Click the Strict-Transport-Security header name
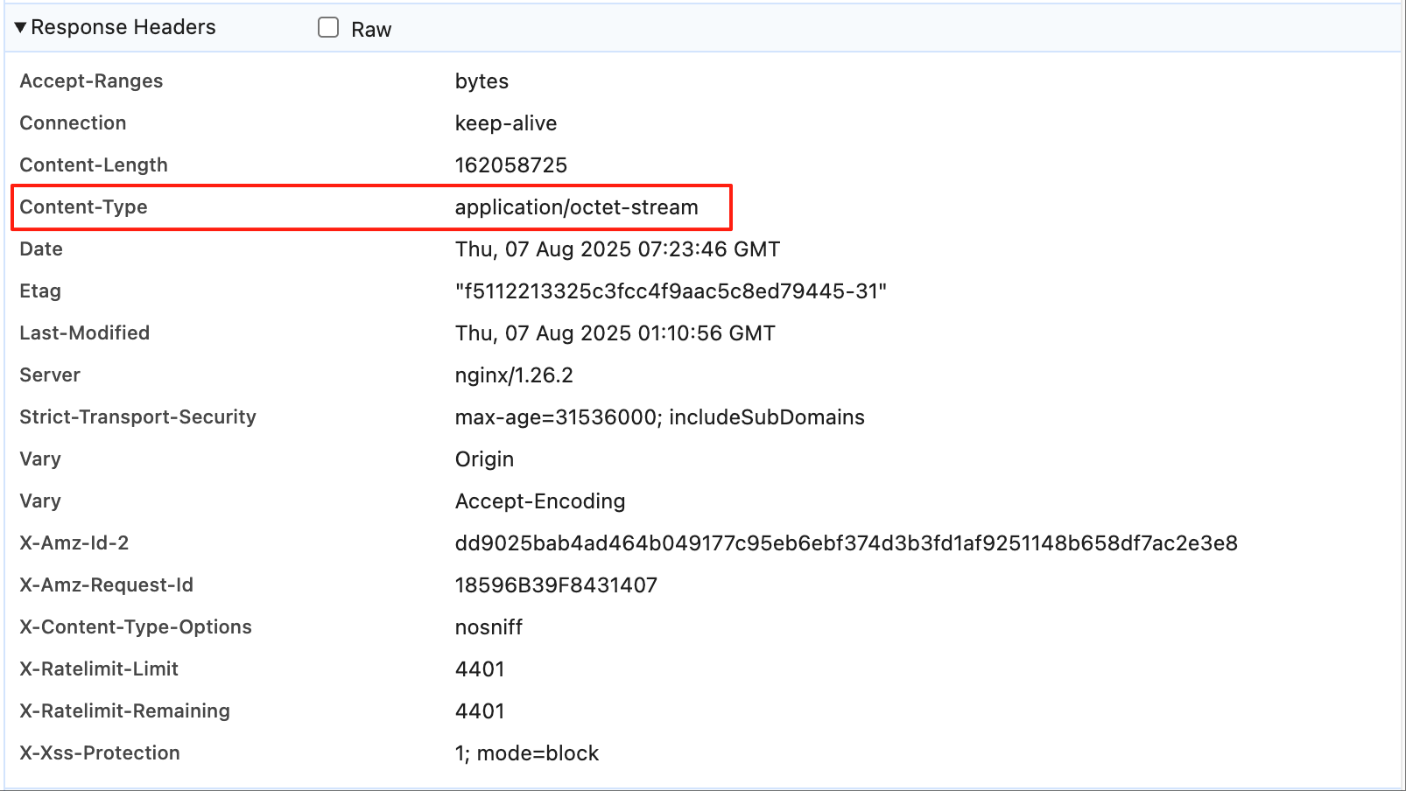The width and height of the screenshot is (1406, 791). (137, 417)
